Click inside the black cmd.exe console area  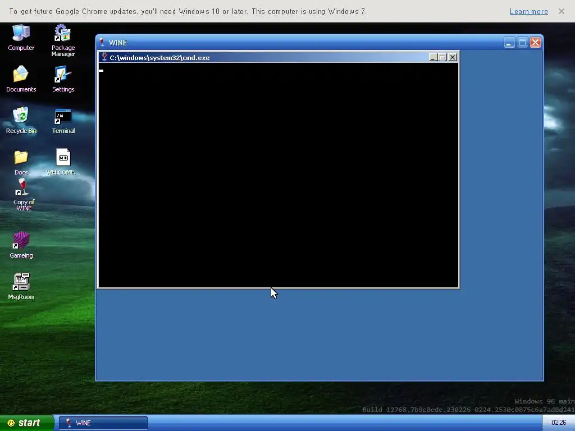coord(279,175)
